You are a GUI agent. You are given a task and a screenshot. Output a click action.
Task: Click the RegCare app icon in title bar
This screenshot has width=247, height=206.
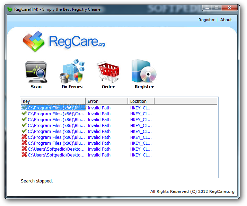(10, 9)
